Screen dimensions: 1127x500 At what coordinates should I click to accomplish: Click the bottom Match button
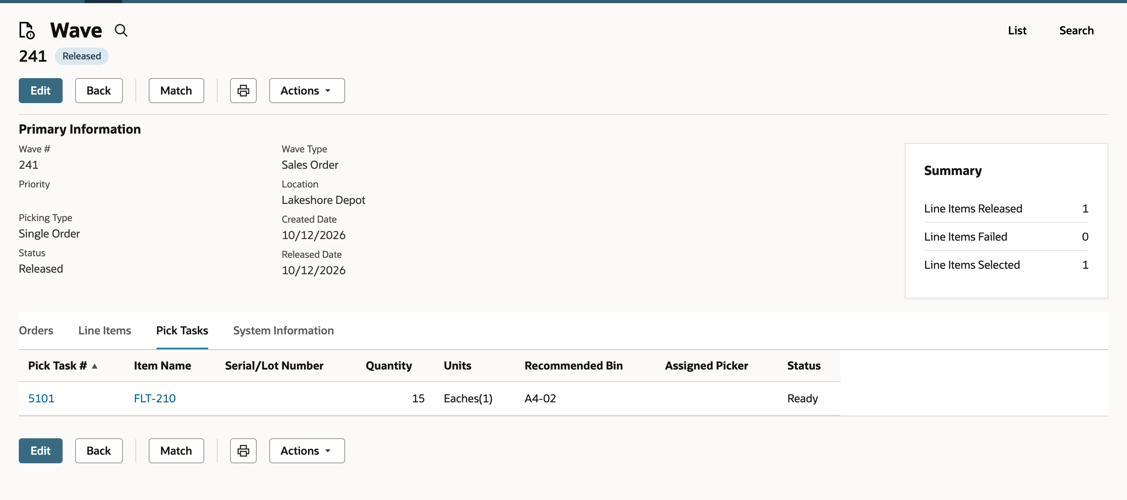[x=176, y=451]
